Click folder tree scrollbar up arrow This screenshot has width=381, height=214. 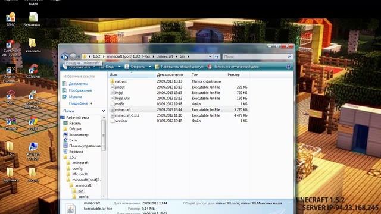point(104,118)
